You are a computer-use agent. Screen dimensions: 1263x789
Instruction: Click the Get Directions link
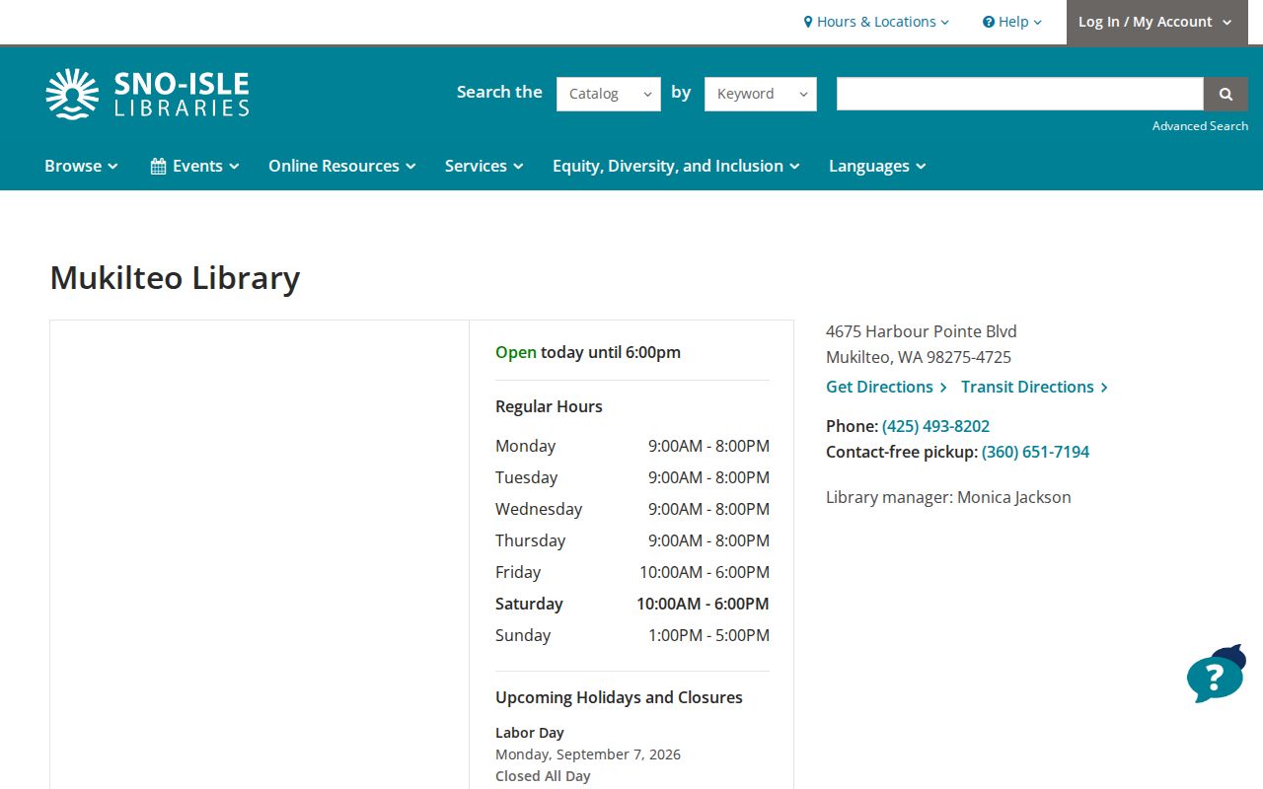click(886, 387)
